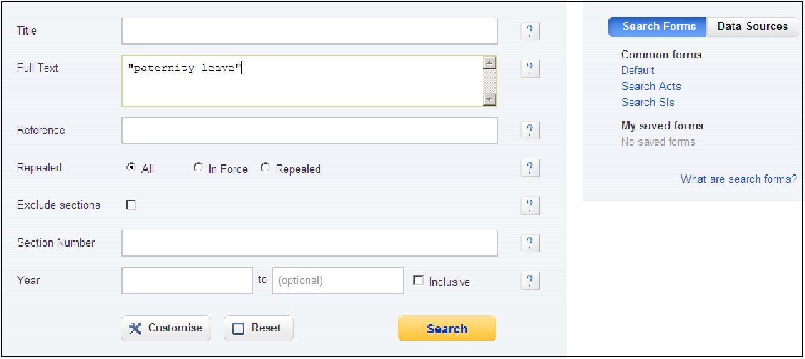Click Full Text scrollbar down arrow
Viewport: 805px width, 359px height.
[x=490, y=99]
